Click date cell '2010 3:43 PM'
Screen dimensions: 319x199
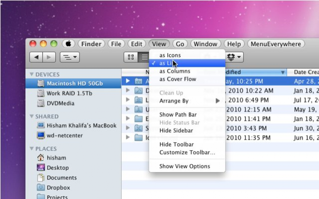click(x=246, y=128)
